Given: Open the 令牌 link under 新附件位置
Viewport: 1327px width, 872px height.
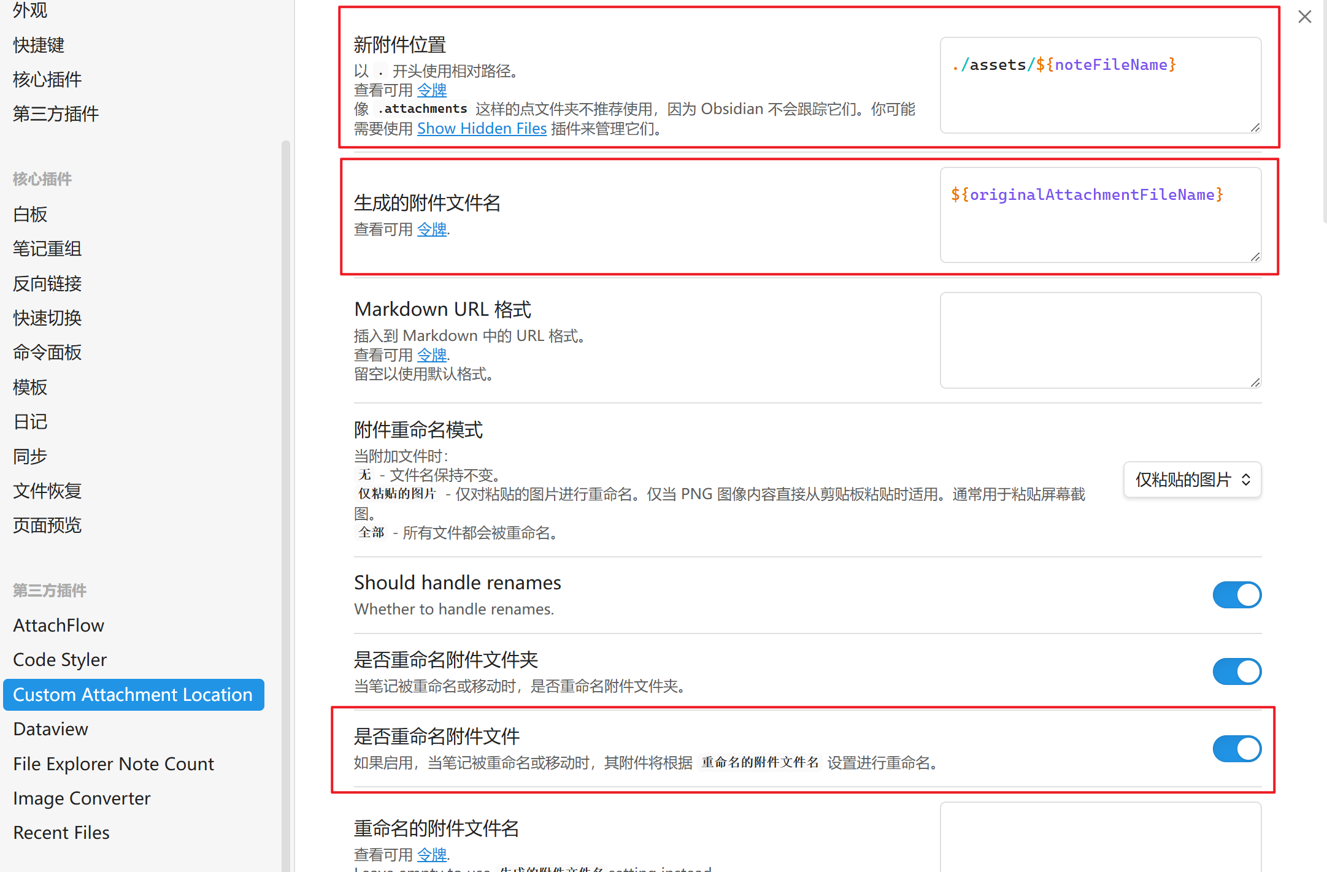Looking at the screenshot, I should (x=431, y=90).
